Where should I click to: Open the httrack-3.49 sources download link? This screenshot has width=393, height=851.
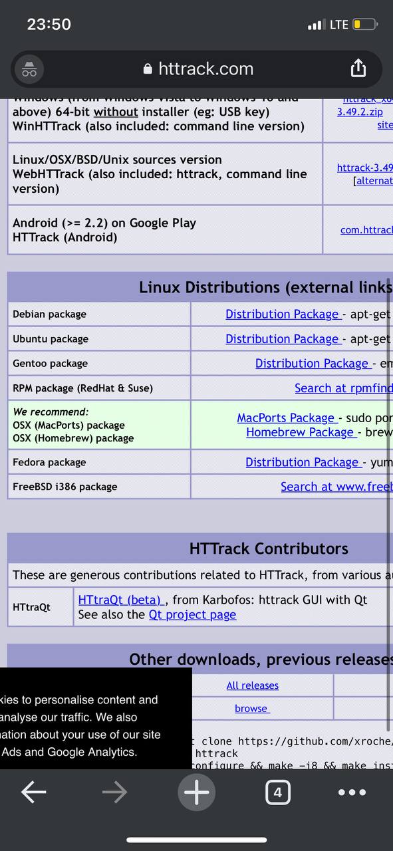(x=364, y=168)
